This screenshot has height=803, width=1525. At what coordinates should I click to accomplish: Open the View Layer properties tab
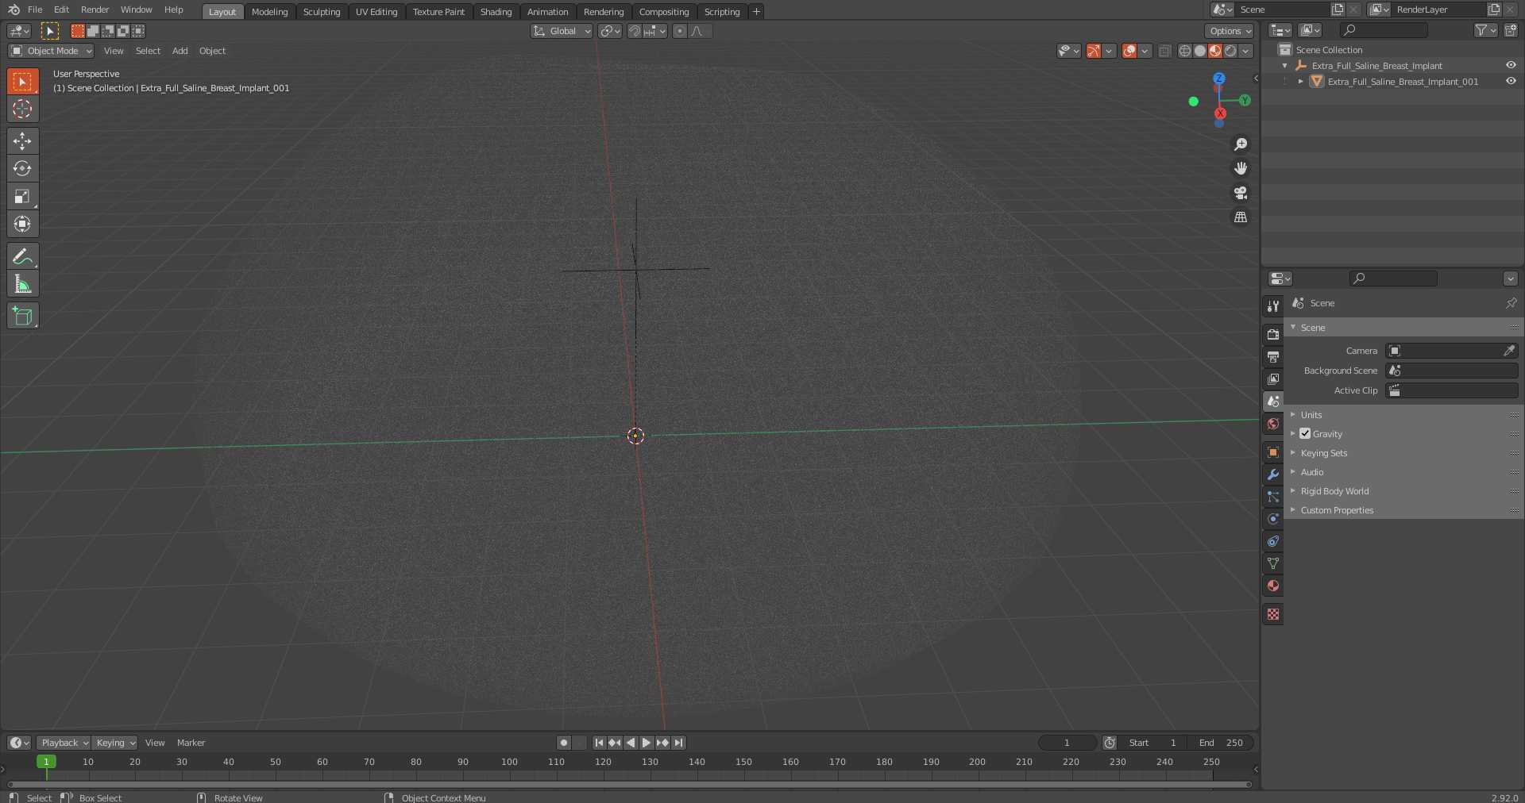pyautogui.click(x=1273, y=378)
